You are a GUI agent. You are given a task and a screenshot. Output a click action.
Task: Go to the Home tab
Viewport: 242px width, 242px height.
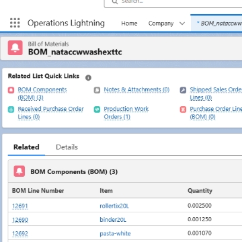(x=129, y=24)
